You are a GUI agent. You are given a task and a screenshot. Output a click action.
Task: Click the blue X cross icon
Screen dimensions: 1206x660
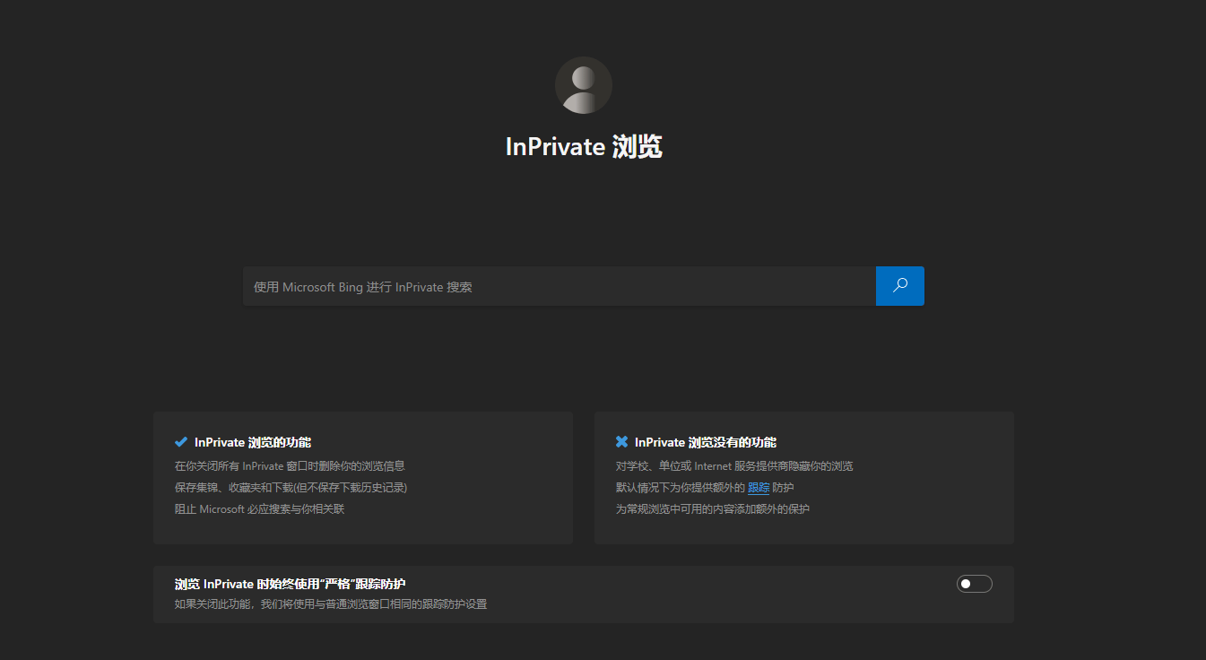click(x=621, y=442)
